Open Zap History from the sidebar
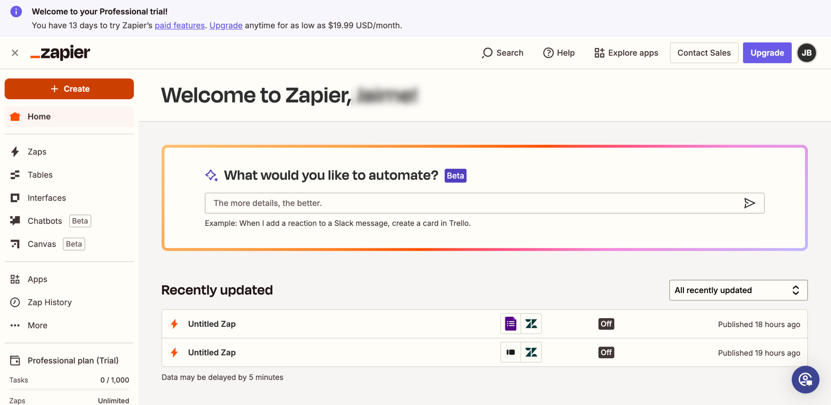831x405 pixels. coord(49,302)
